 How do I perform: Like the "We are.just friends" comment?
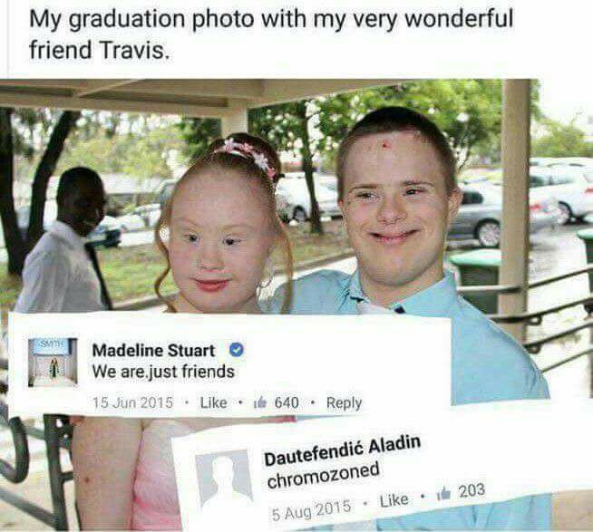(x=213, y=402)
